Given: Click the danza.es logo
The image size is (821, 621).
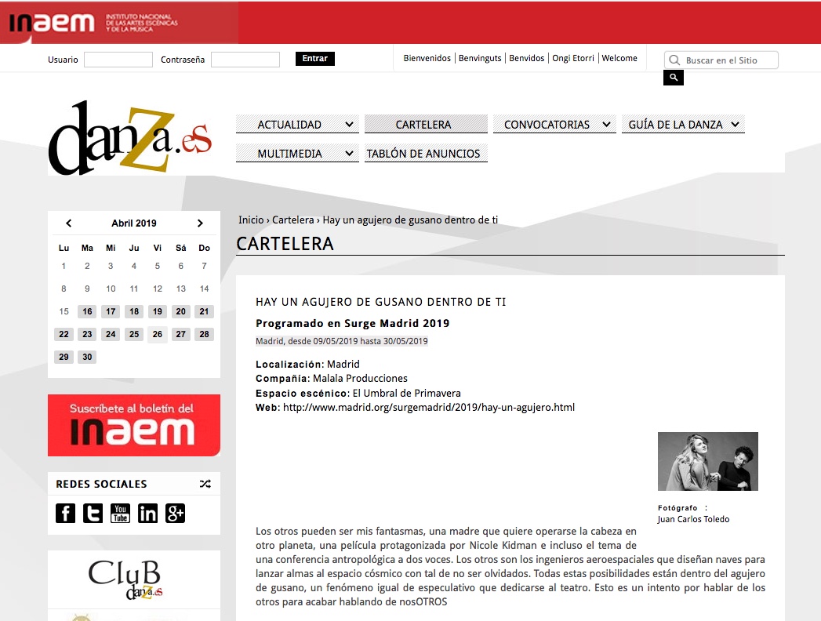Looking at the screenshot, I should pyautogui.click(x=129, y=137).
